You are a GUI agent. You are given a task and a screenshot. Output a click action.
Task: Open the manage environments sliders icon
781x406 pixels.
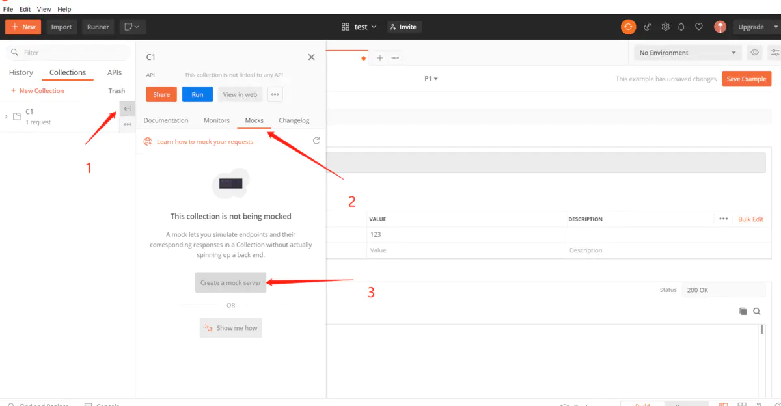(774, 53)
